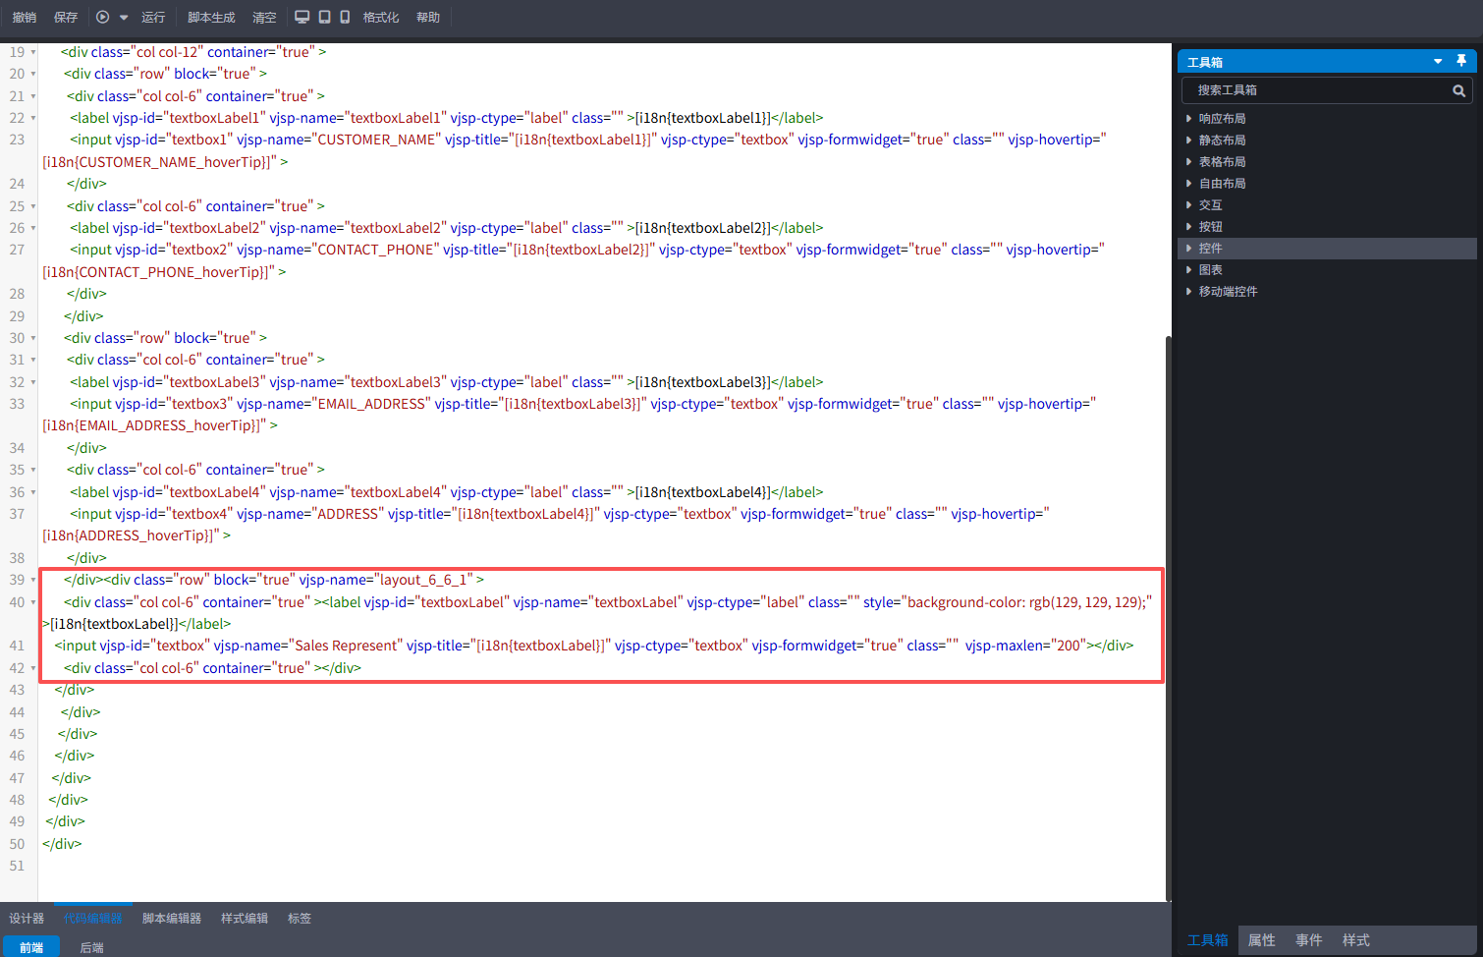Toggle fold arrow on line 30

click(33, 338)
